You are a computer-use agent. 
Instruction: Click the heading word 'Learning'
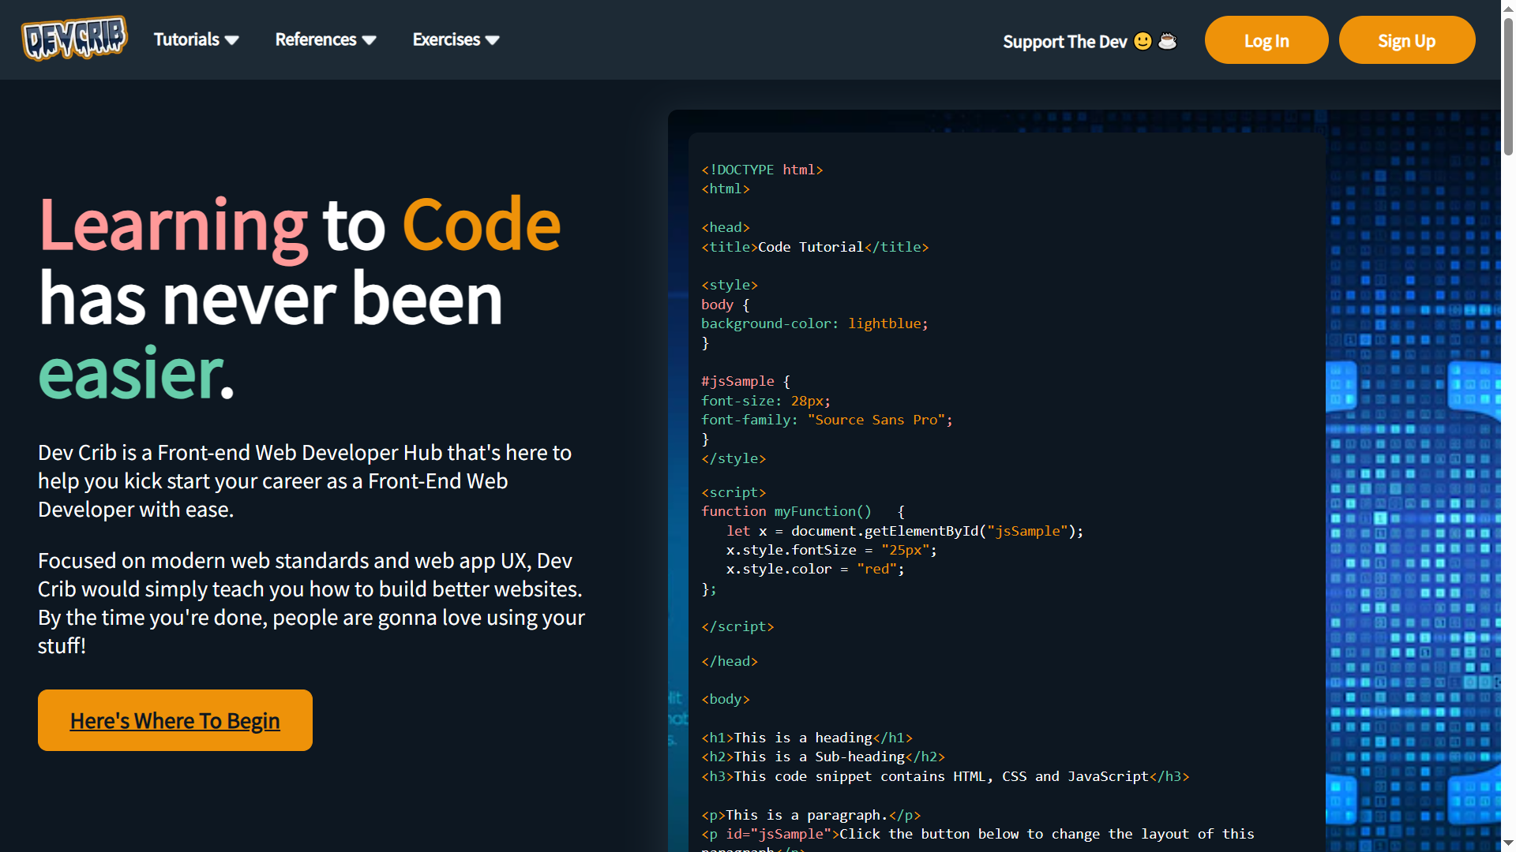click(173, 228)
